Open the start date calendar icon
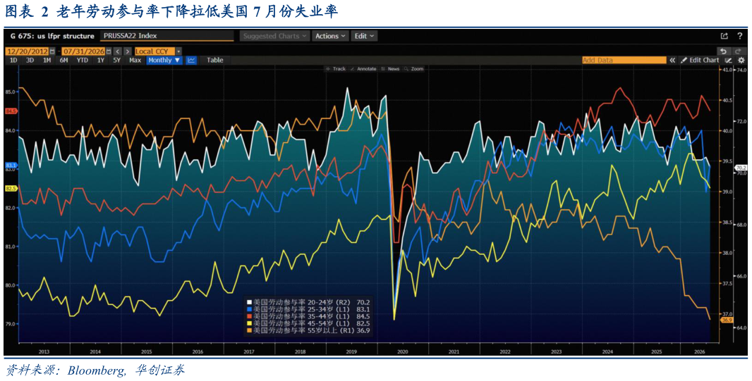The width and height of the screenshot is (752, 381). 52,51
